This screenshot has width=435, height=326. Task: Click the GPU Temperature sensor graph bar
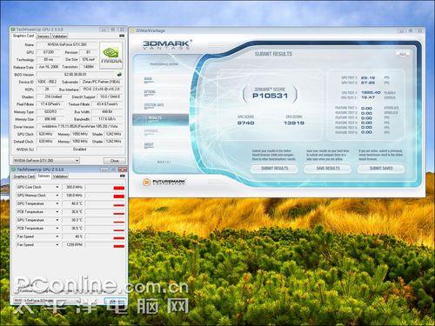104,203
